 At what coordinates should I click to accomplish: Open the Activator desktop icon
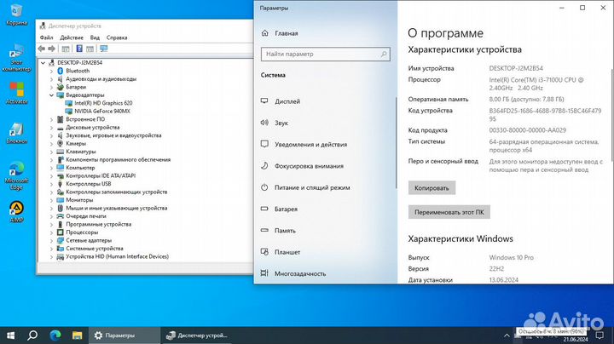pyautogui.click(x=16, y=93)
